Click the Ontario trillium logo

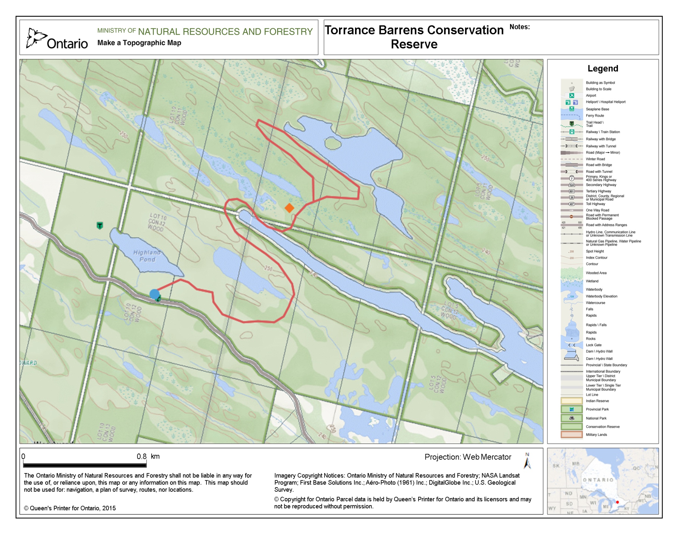coord(36,38)
